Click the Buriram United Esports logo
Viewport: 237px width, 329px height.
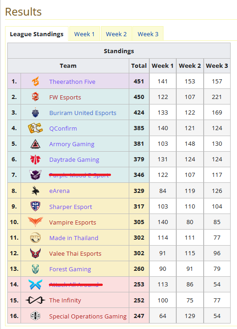click(x=35, y=112)
